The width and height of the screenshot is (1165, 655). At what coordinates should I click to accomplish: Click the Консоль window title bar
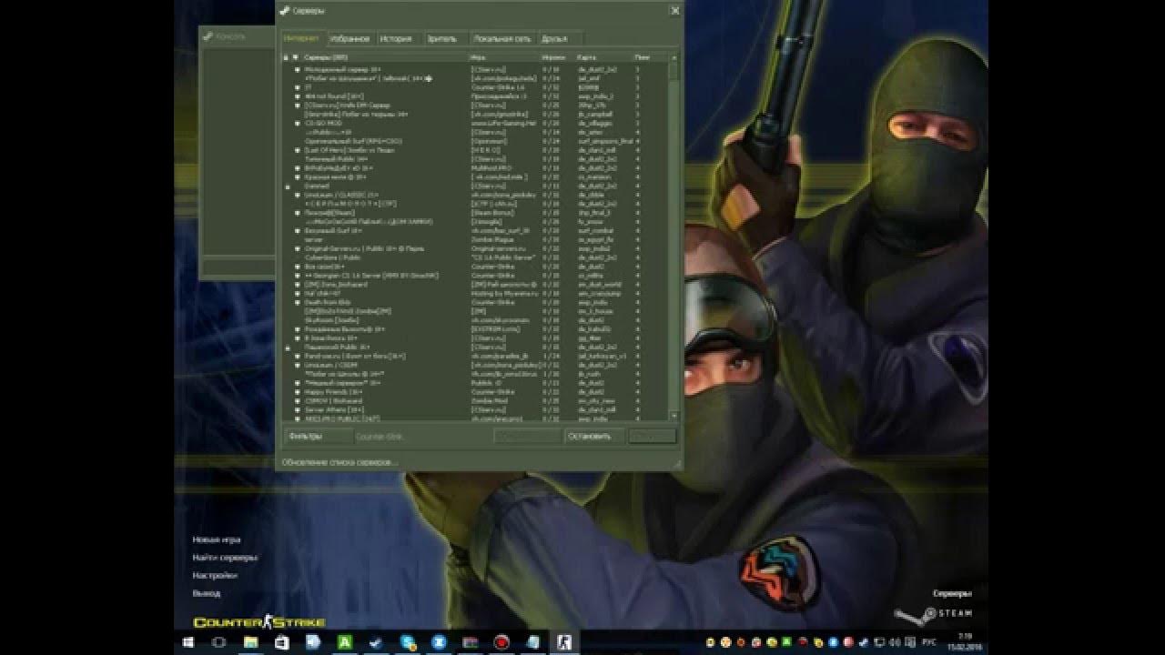click(x=237, y=36)
